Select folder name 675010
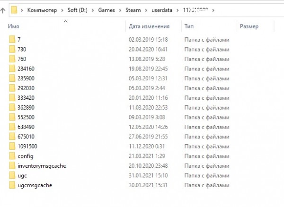 pos(26,137)
